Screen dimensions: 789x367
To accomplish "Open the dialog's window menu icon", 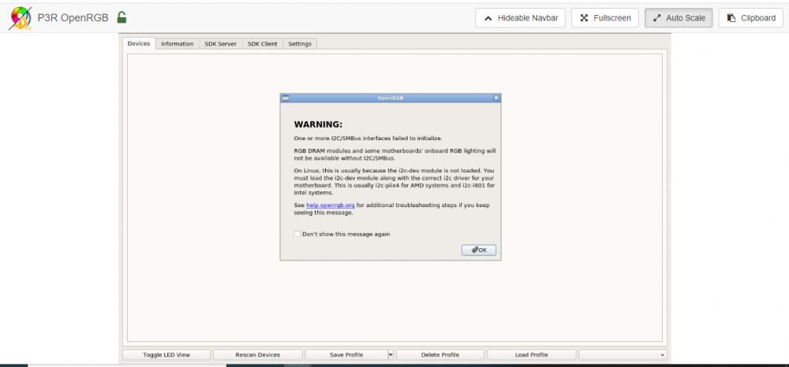I will pyautogui.click(x=286, y=98).
